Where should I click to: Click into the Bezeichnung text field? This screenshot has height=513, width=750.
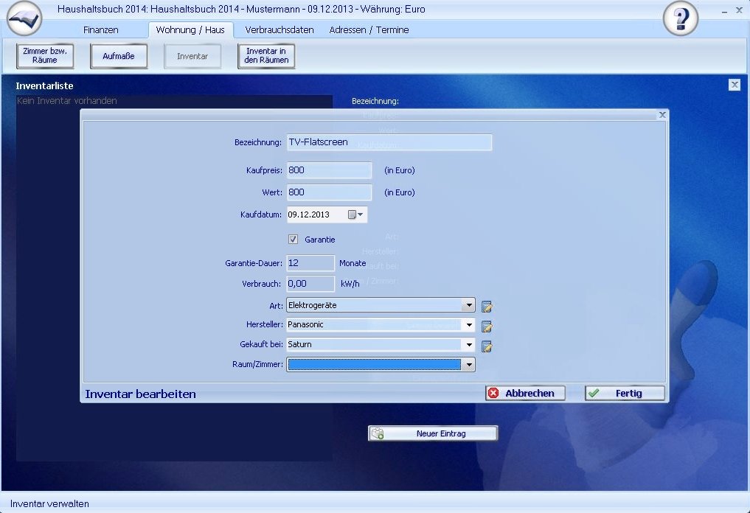coord(389,142)
